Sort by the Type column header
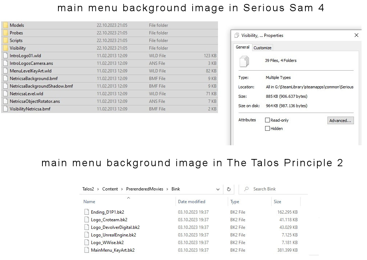Image resolution: width=367 pixels, height=260 pixels. pos(235,202)
